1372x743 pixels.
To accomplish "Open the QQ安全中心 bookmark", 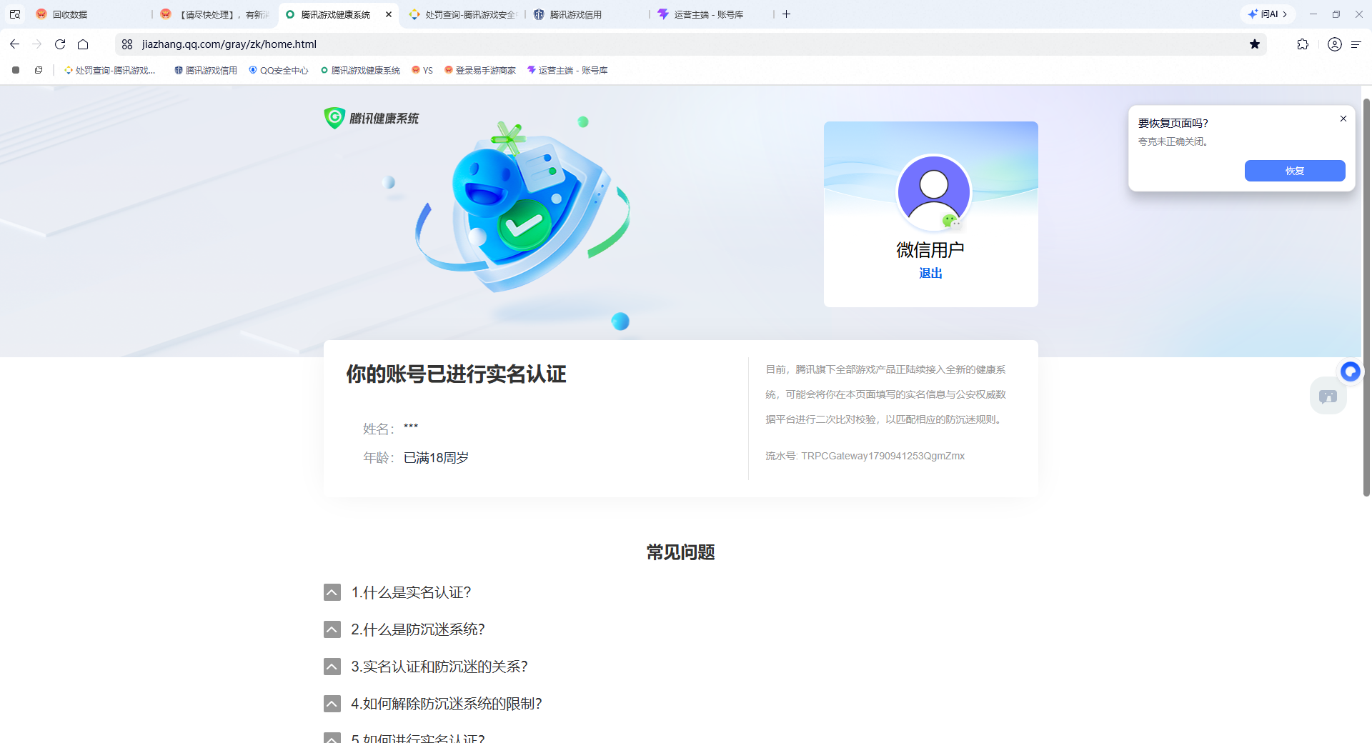I will click(279, 70).
